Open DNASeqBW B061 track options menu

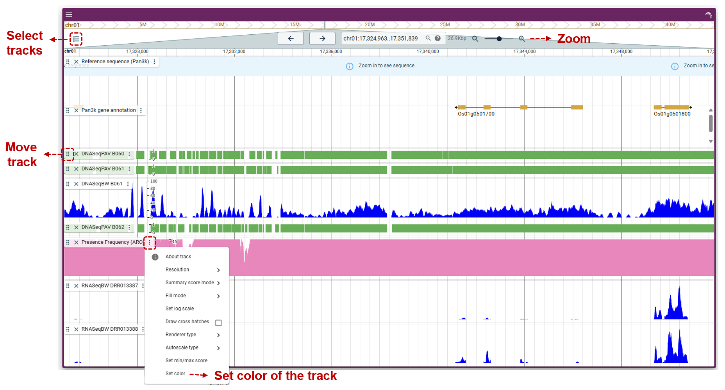[x=128, y=184]
